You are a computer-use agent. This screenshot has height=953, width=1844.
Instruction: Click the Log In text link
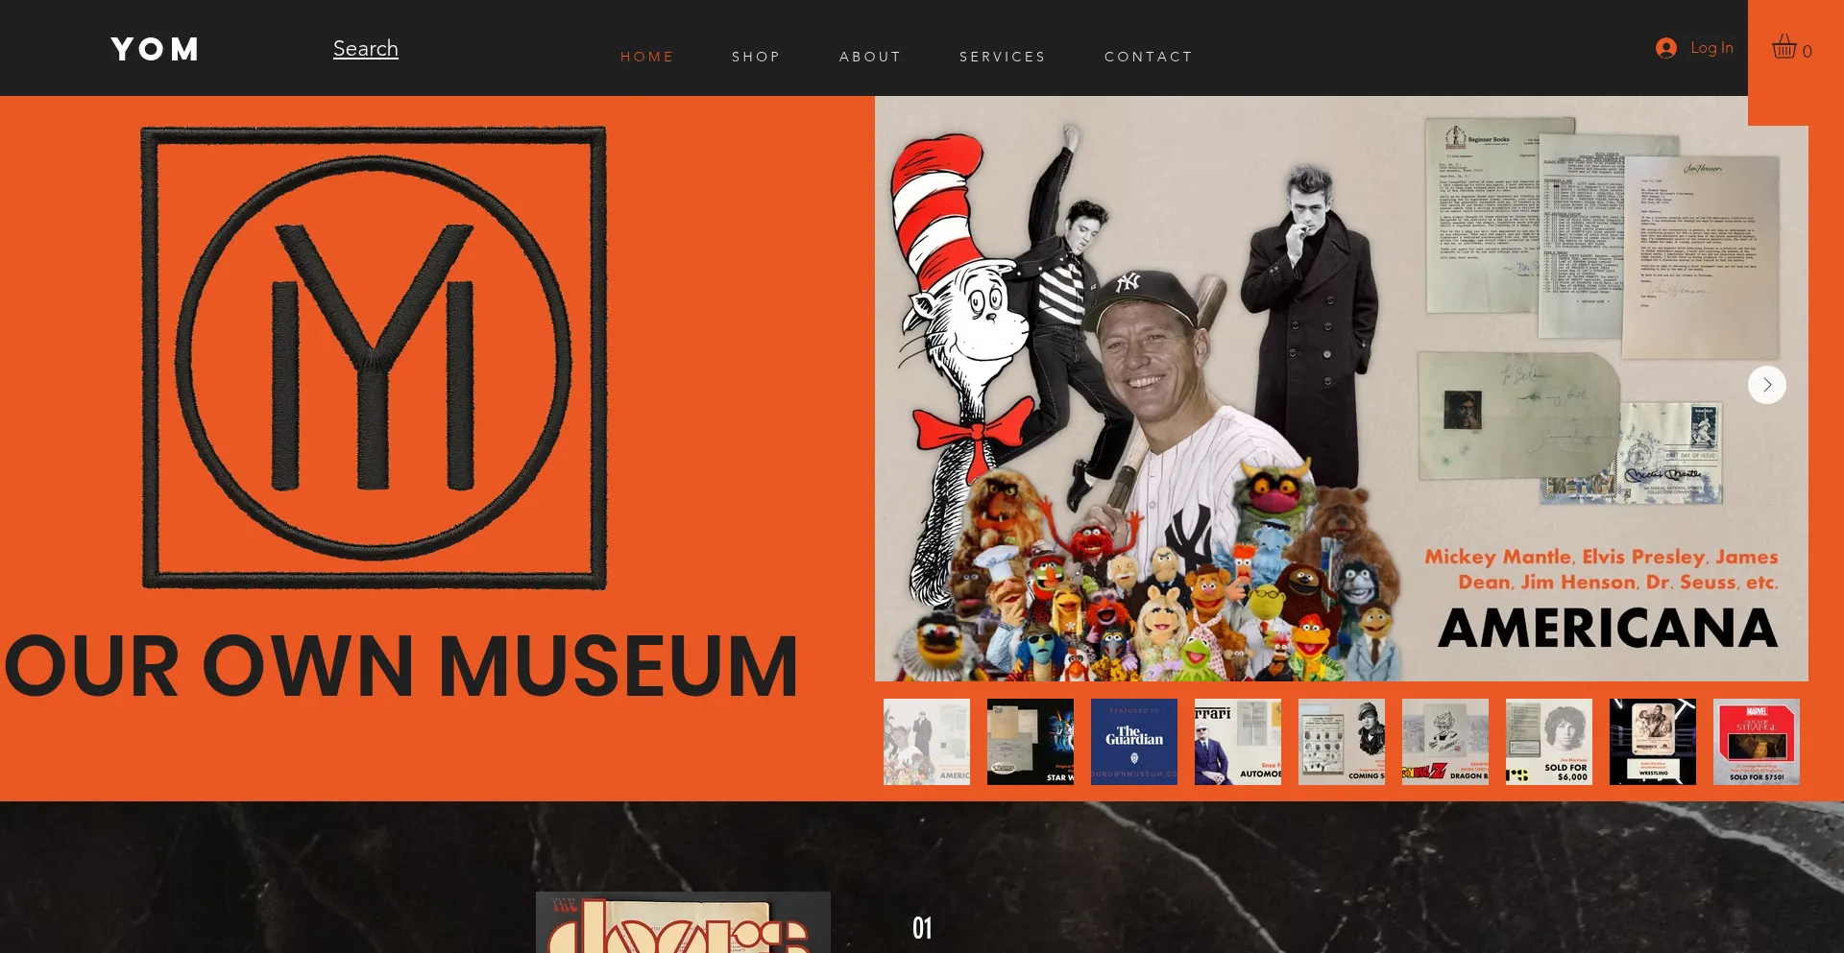tap(1711, 47)
